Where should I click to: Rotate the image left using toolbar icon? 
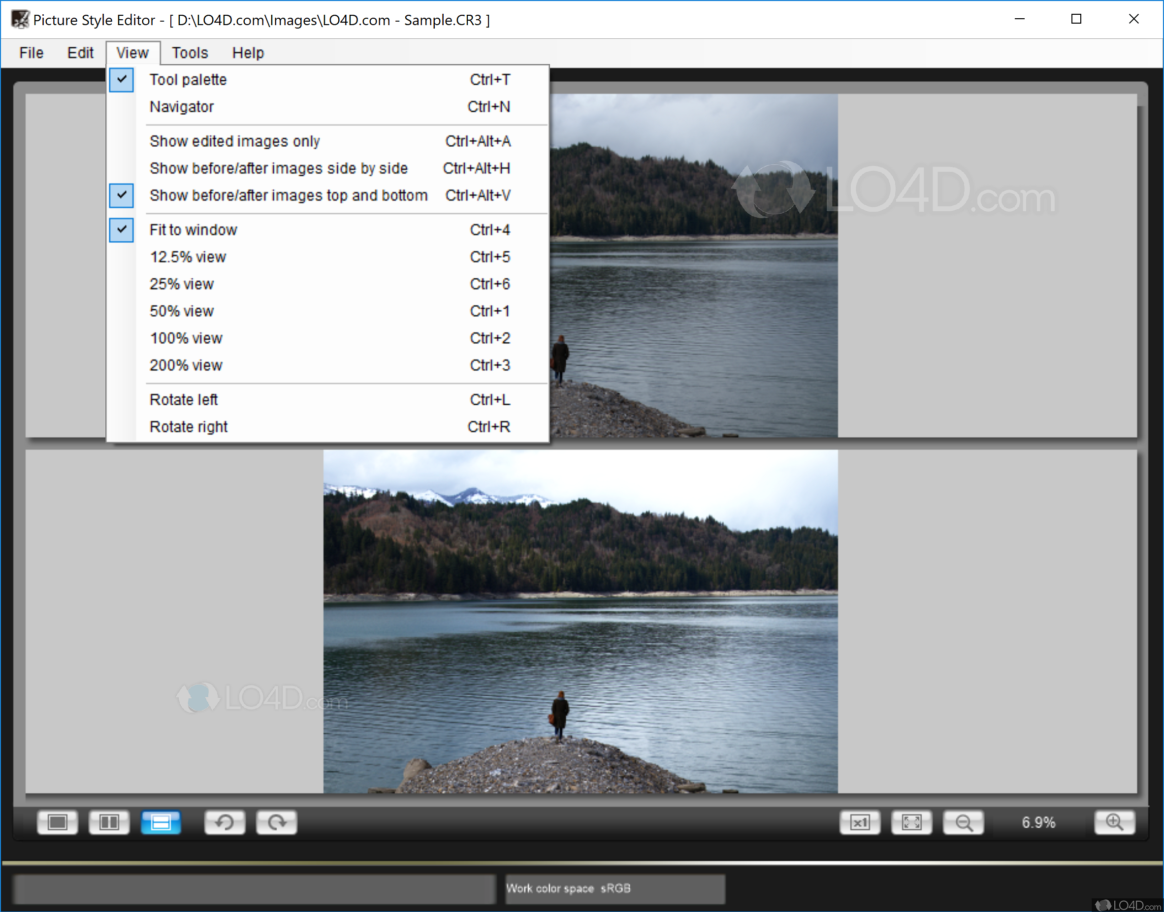click(225, 822)
